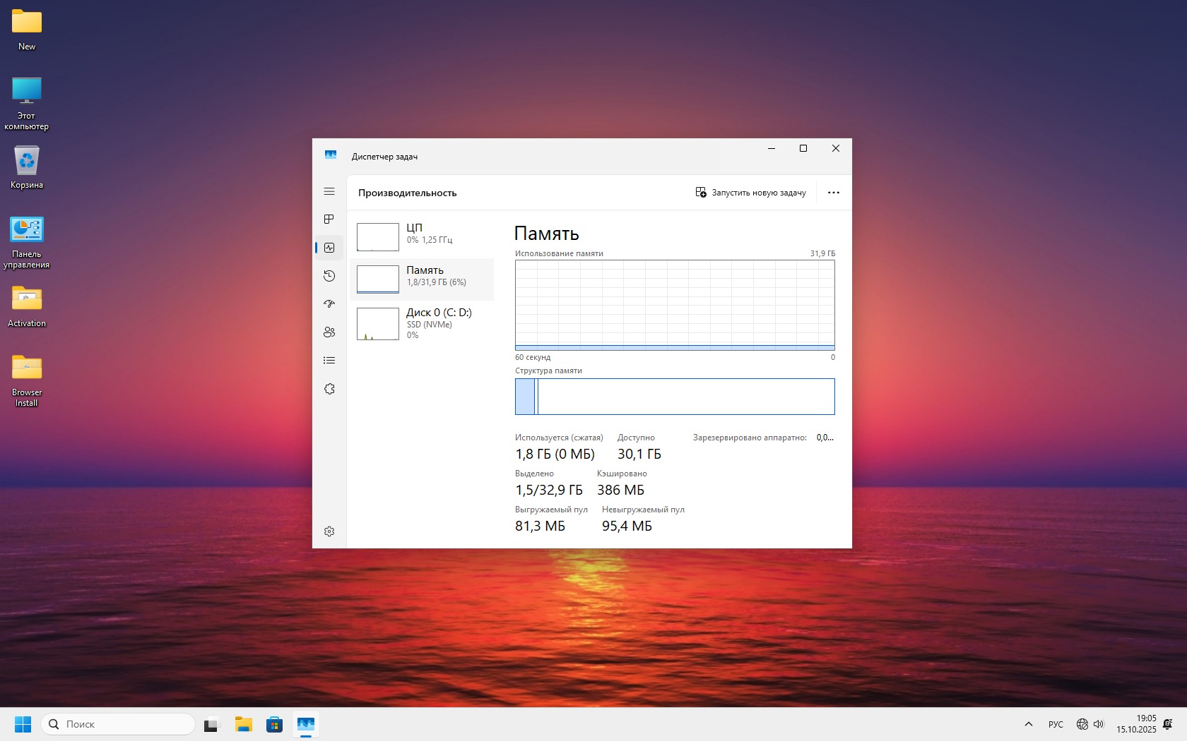This screenshot has width=1187, height=741.
Task: Open the Services sidebar icon
Action: (x=329, y=389)
